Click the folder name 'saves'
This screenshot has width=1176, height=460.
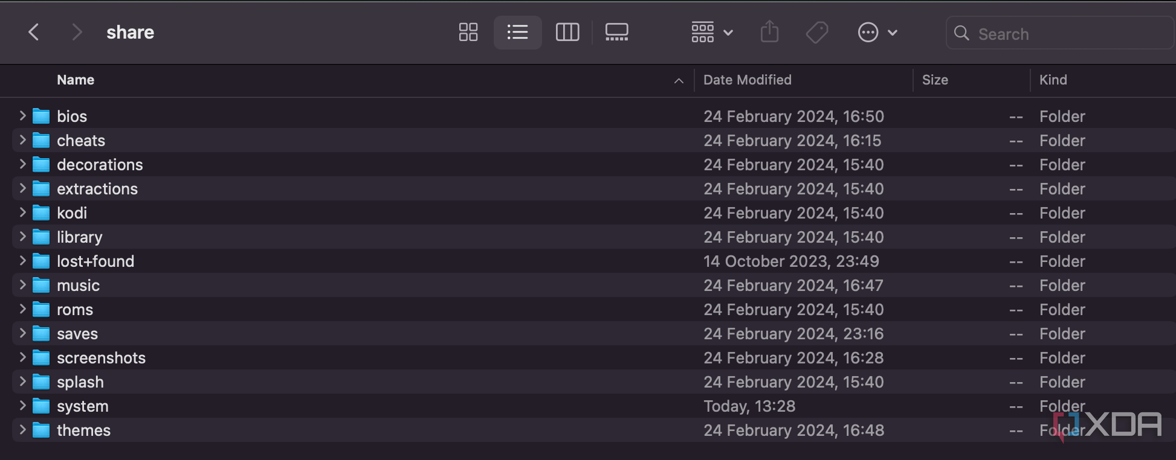pyautogui.click(x=77, y=334)
